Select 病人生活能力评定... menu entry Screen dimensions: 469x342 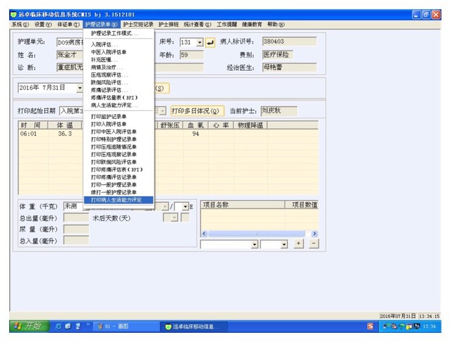(x=118, y=105)
